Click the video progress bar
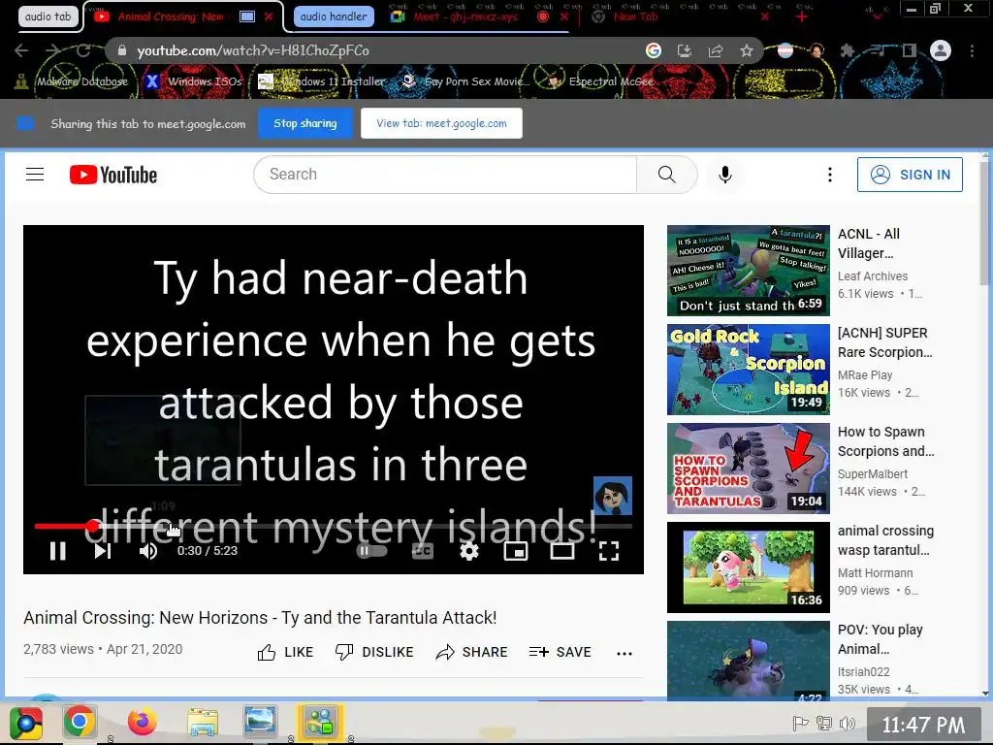 (334, 526)
